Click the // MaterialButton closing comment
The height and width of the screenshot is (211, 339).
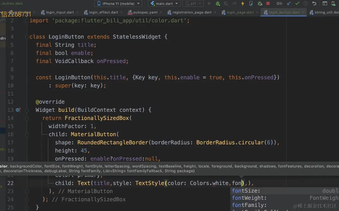click(85, 191)
